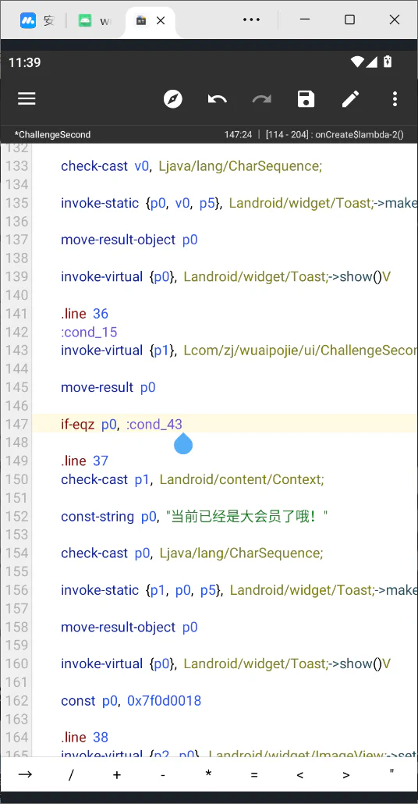This screenshot has width=418, height=804.
Task: Click the onCreate$lambda-2() method indicator
Action: [x=360, y=134]
